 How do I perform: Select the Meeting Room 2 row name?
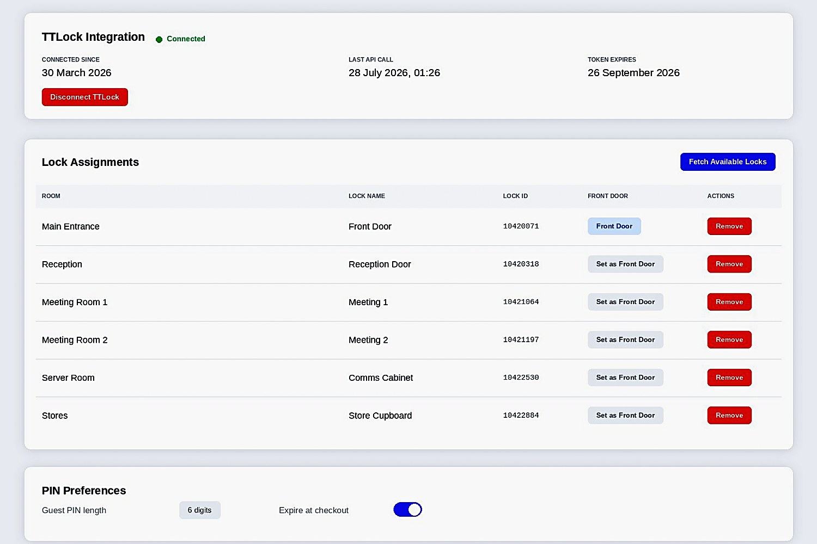coord(75,340)
